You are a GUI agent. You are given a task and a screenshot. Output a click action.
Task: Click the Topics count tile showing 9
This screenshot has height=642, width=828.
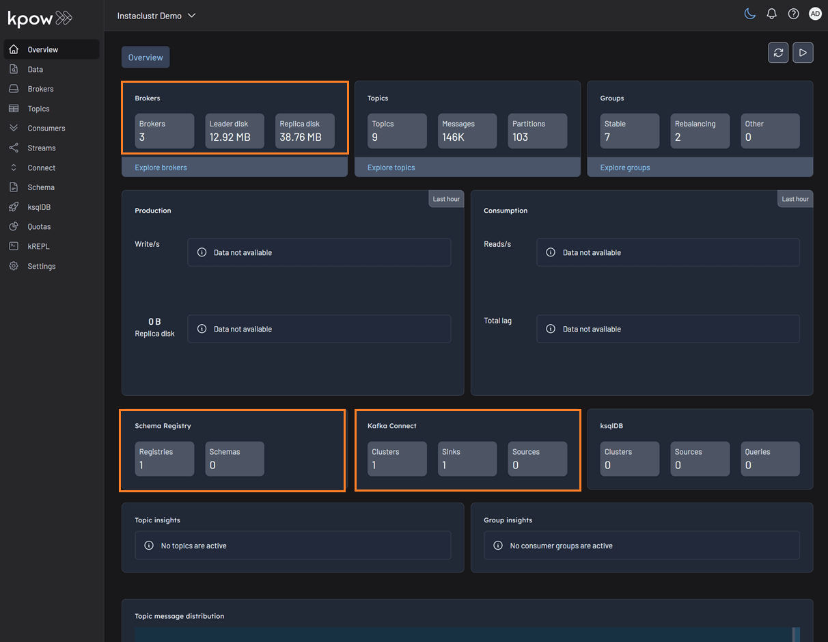pos(397,131)
